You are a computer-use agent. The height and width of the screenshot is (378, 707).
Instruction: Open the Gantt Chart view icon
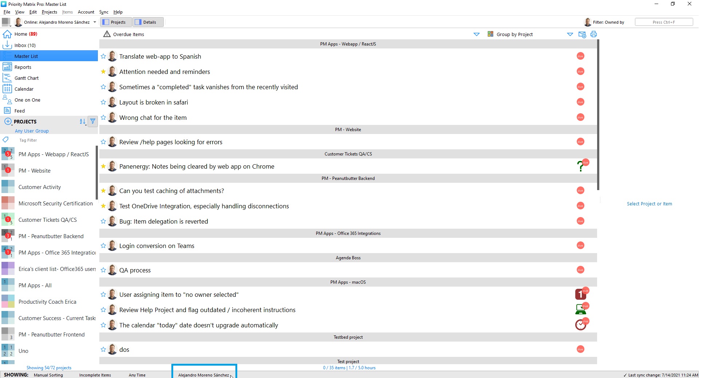[7, 78]
